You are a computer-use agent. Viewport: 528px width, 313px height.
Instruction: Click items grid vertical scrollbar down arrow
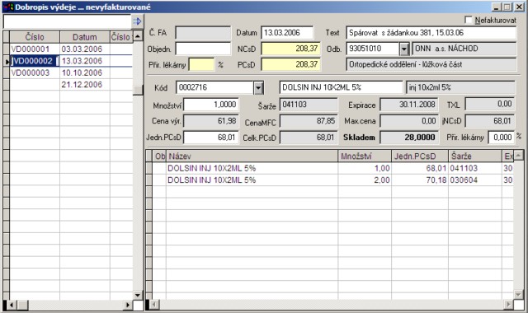click(x=519, y=295)
